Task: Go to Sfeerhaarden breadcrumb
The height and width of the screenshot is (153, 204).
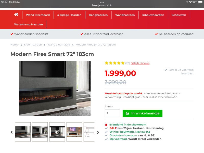Action: click(33, 45)
